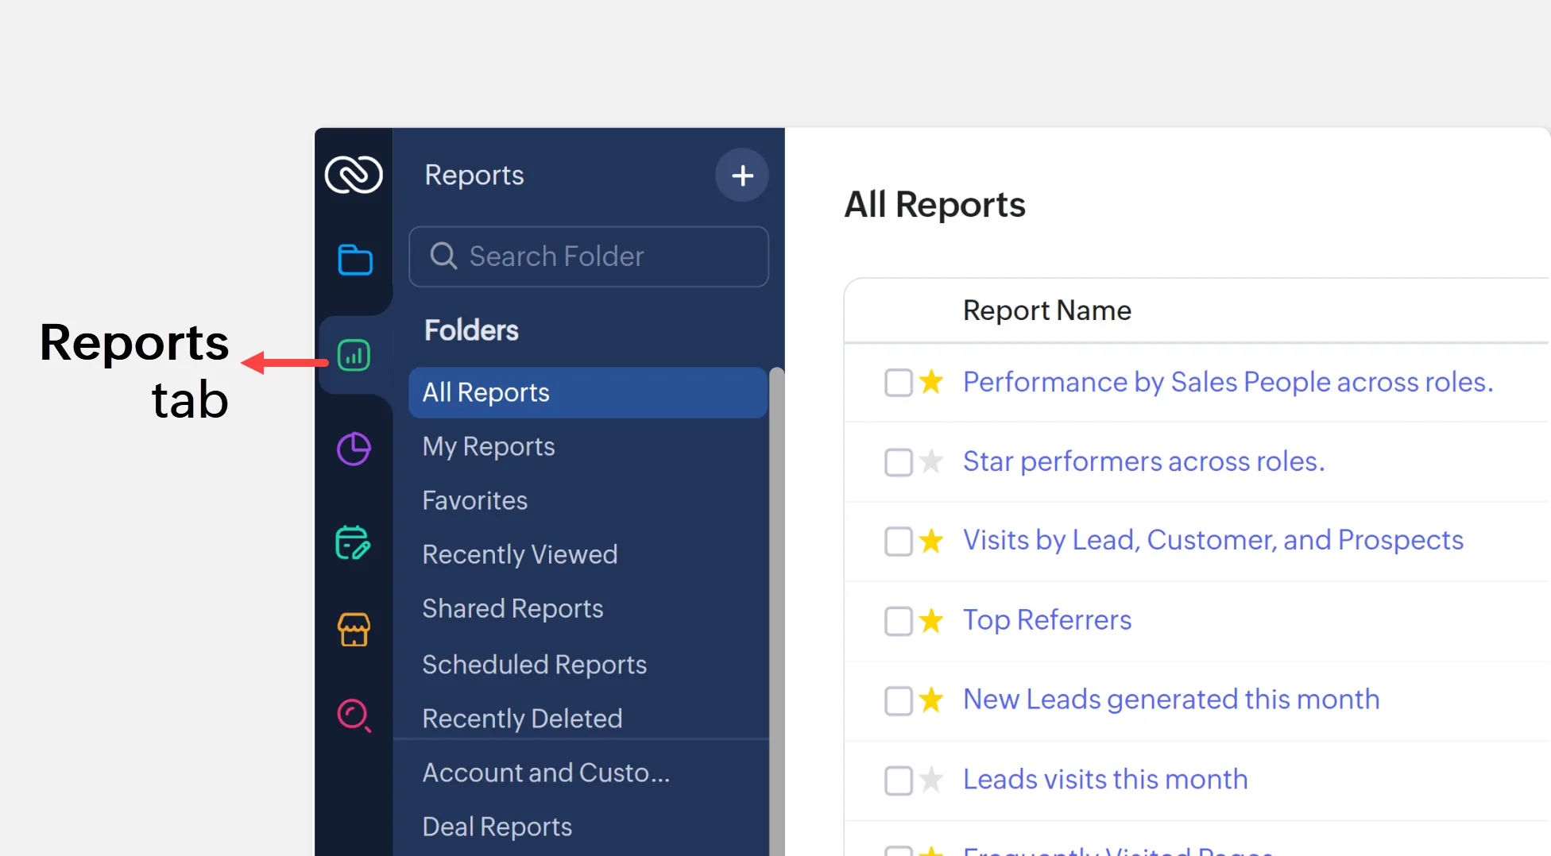This screenshot has height=856, width=1551.
Task: Click the Zoho CRM logo icon
Action: [x=354, y=175]
